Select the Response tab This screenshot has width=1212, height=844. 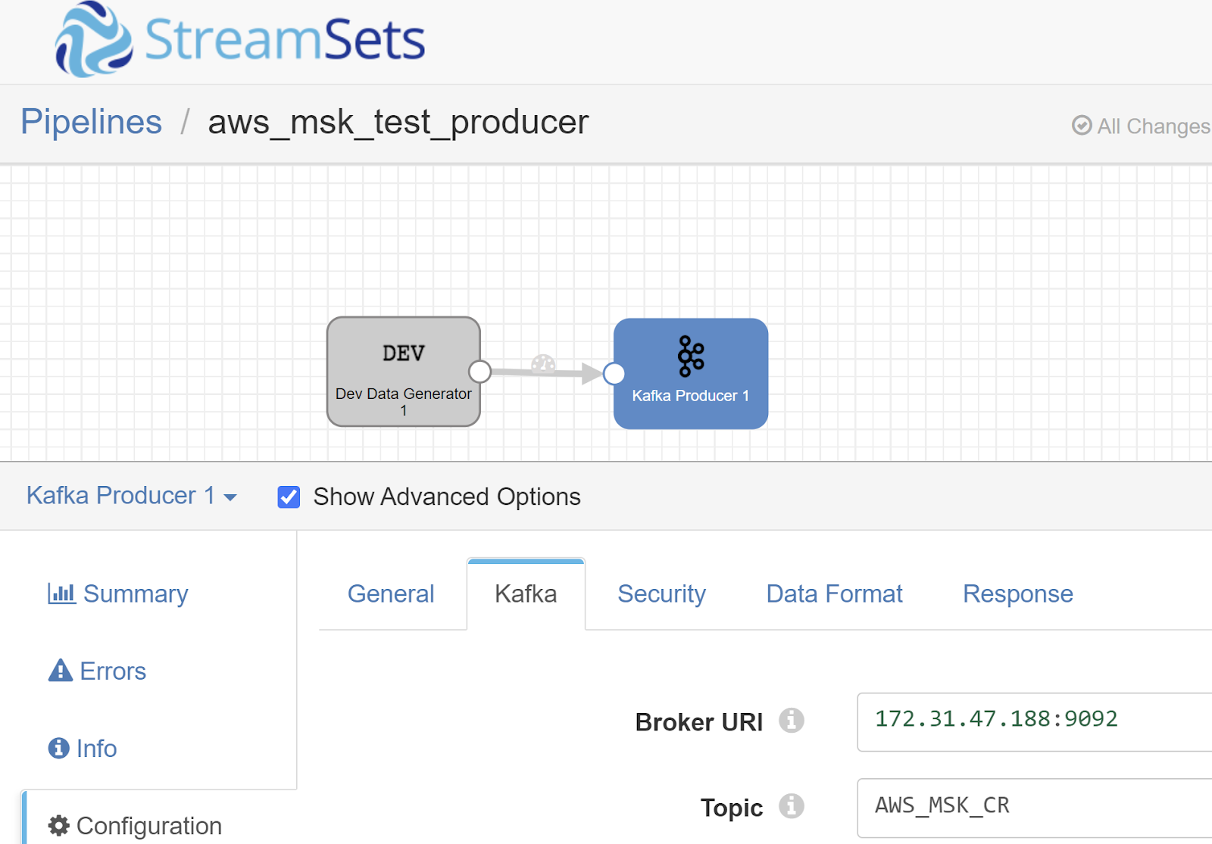(x=1017, y=593)
